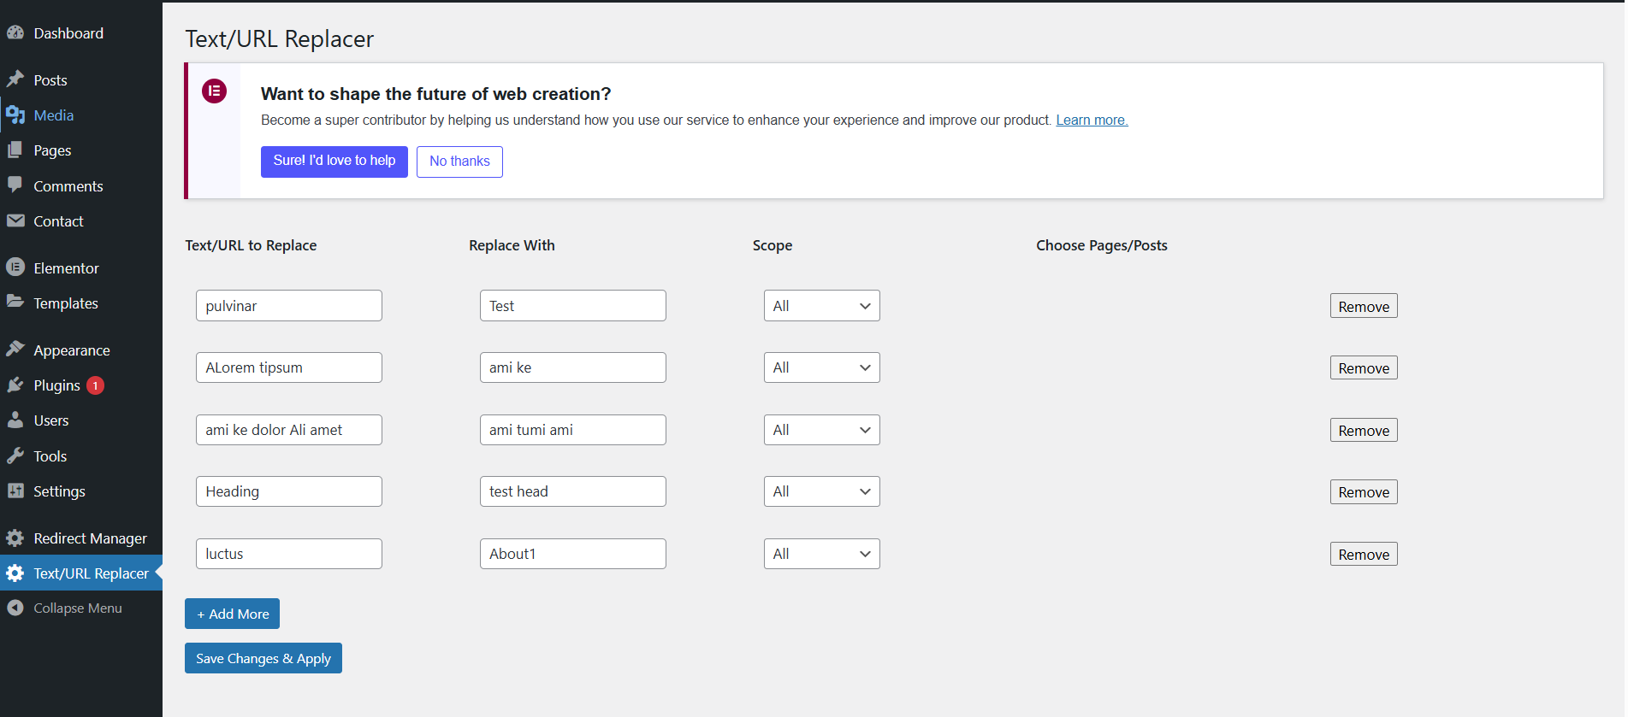The width and height of the screenshot is (1628, 717).
Task: Click the Tools wrench icon
Action: click(15, 455)
